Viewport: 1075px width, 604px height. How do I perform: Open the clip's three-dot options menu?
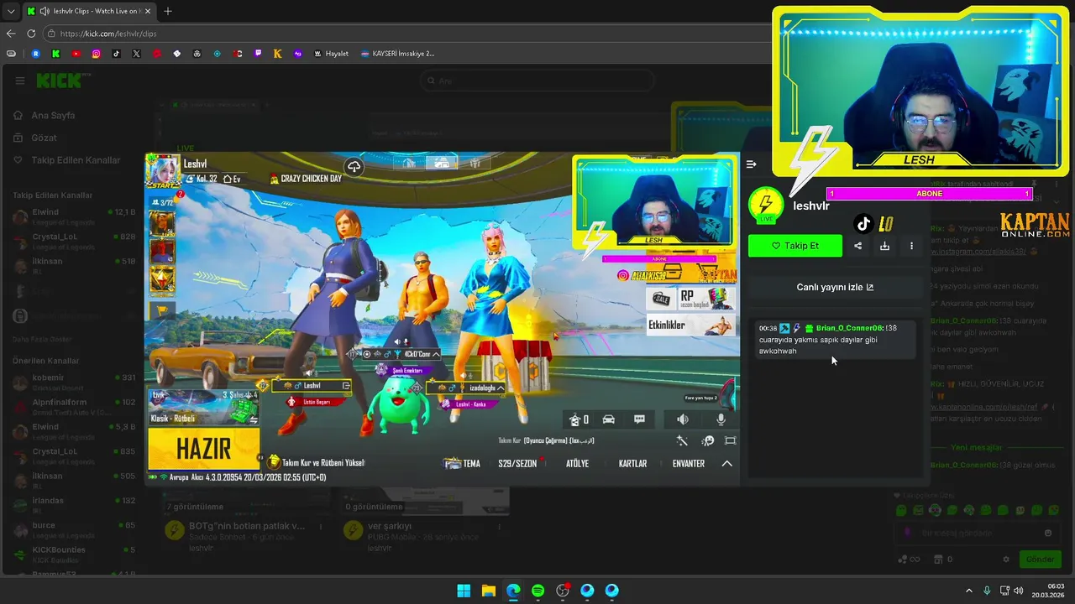point(911,246)
